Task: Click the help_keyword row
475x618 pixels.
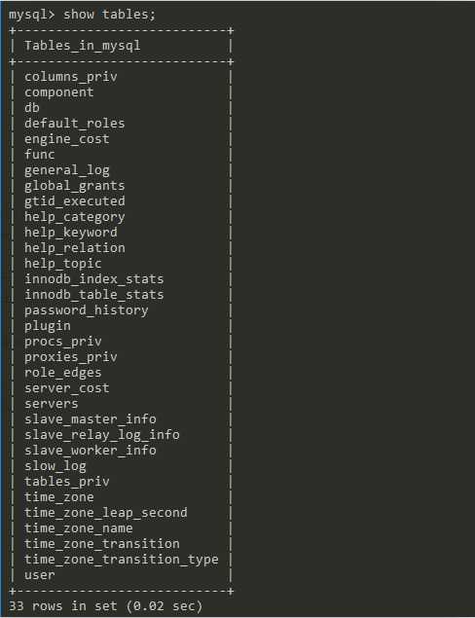Action: click(x=71, y=233)
